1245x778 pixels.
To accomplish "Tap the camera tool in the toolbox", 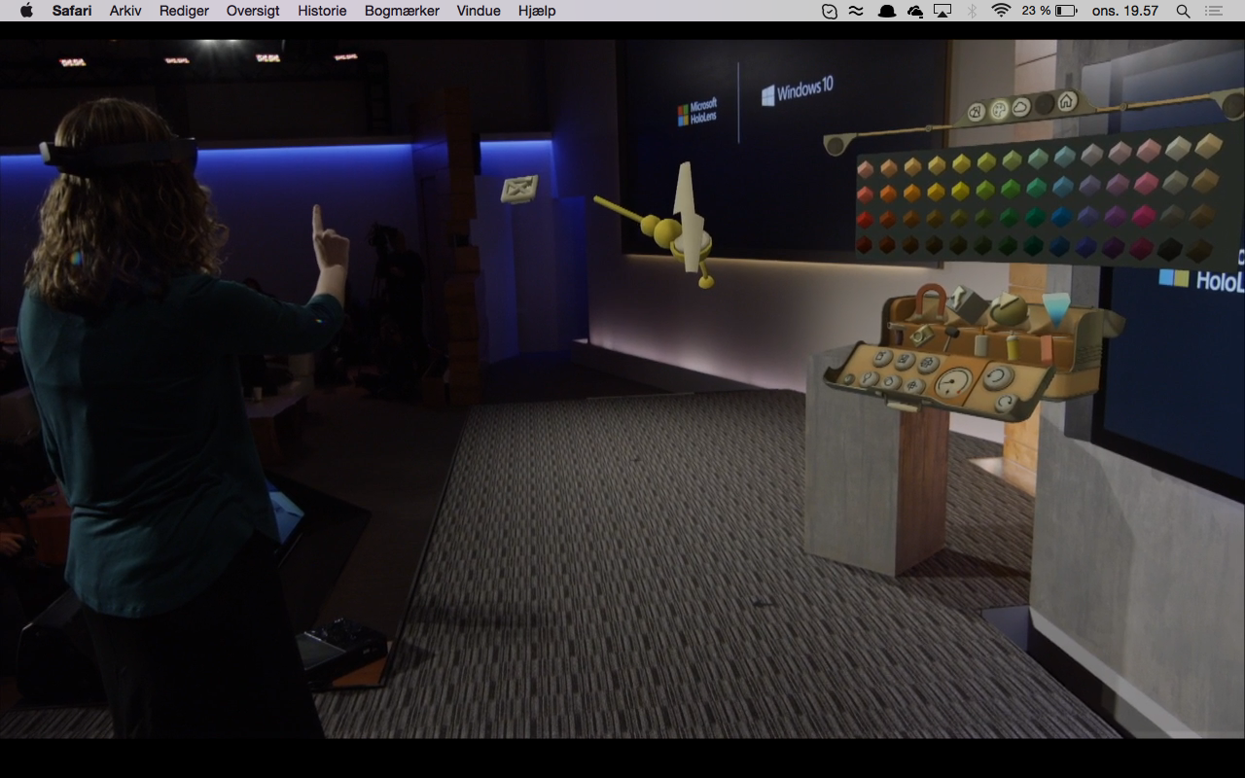I will click(921, 336).
